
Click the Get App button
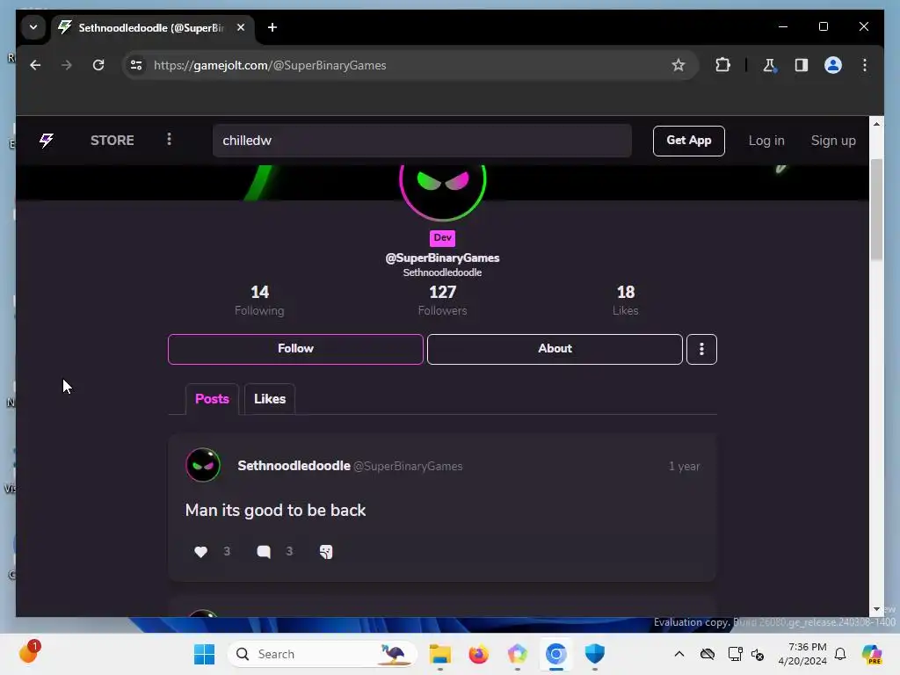688,141
